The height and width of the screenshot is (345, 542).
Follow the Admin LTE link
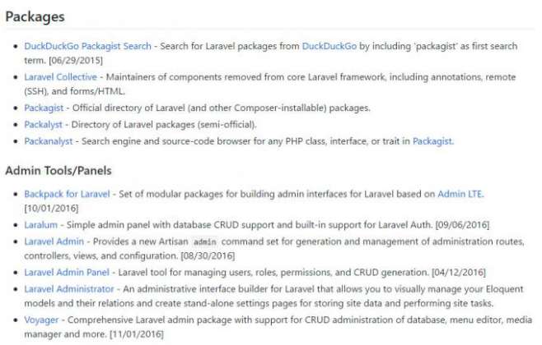point(460,194)
